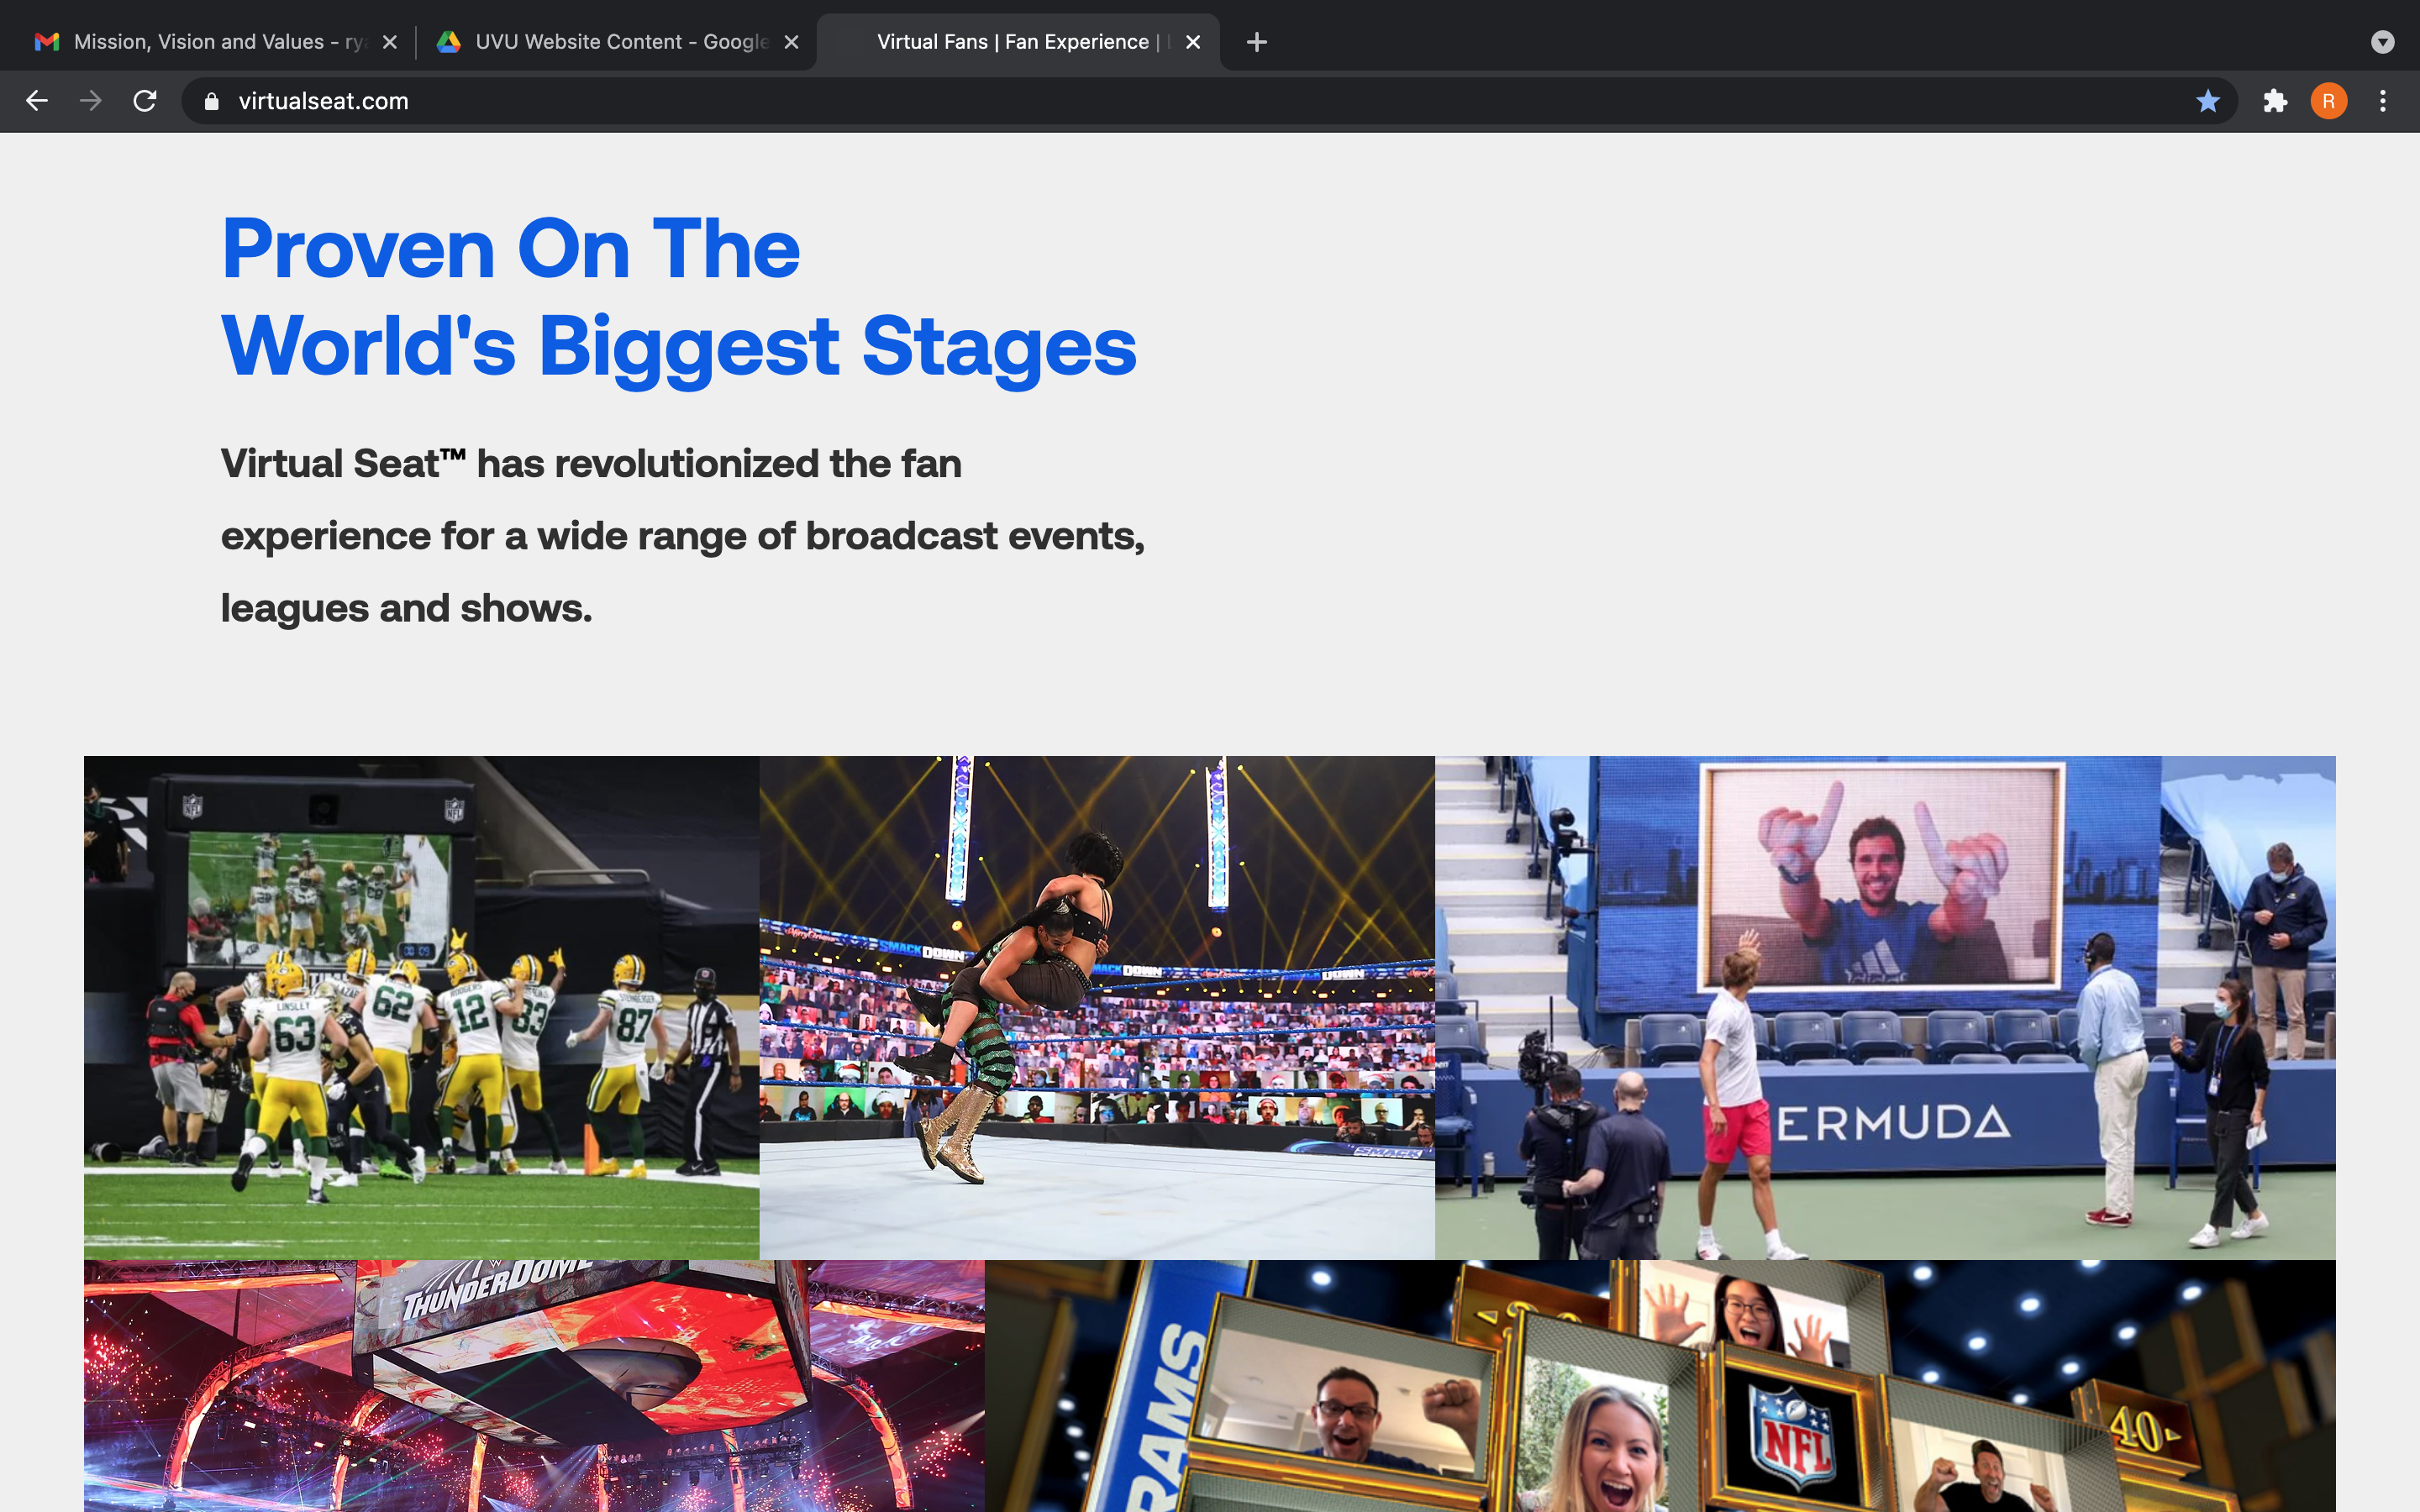
Task: Close the Mission, Vision and Values tab
Action: point(390,42)
